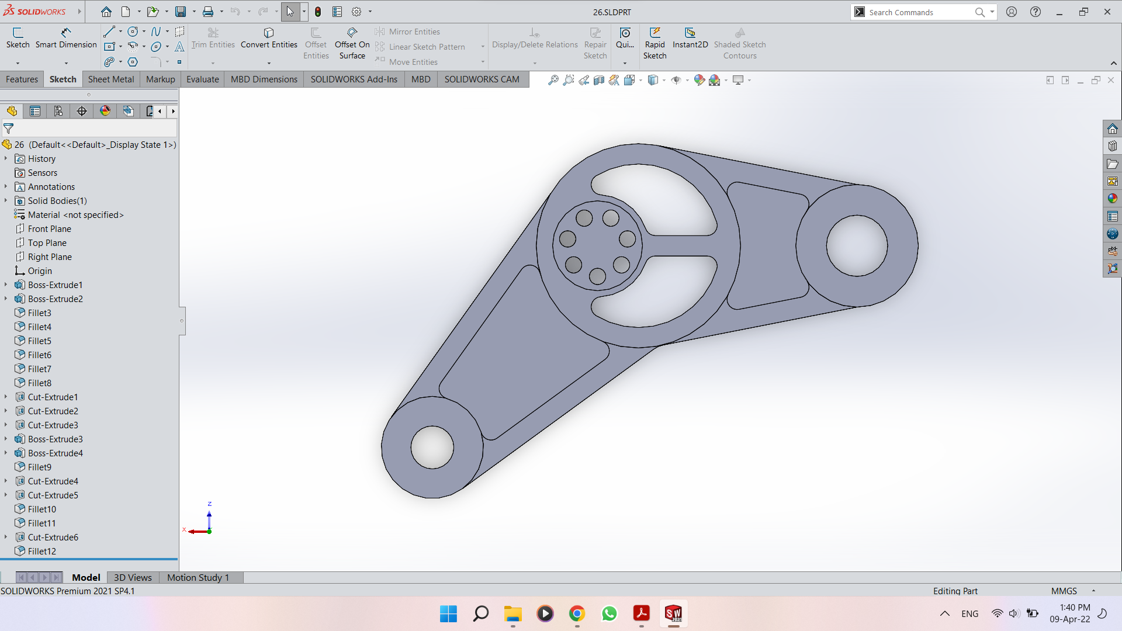Open the DisplayManager tab icon

[105, 111]
